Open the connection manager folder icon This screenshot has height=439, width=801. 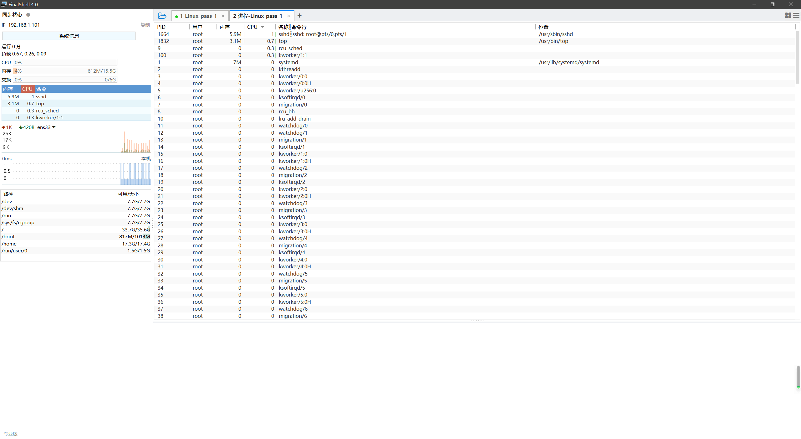[x=162, y=16]
